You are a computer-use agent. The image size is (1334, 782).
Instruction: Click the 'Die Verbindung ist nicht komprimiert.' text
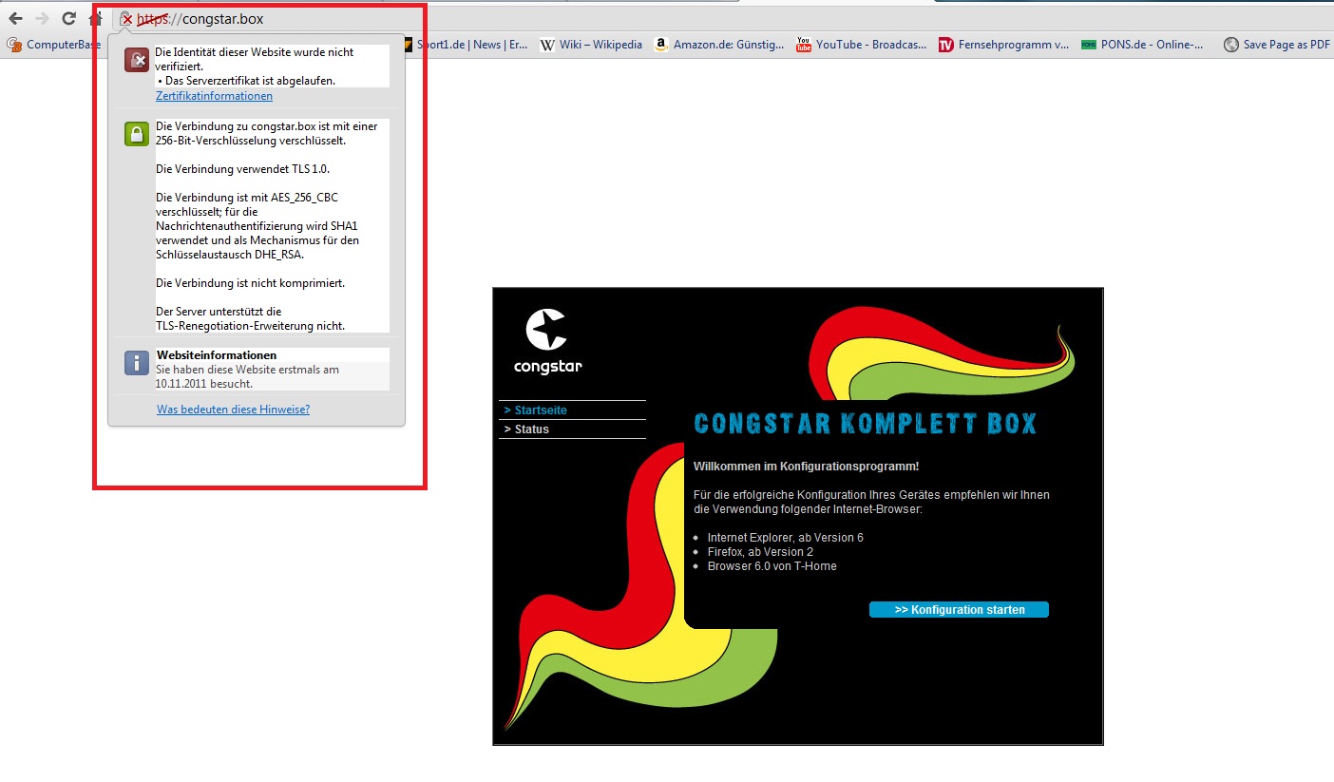tap(250, 283)
